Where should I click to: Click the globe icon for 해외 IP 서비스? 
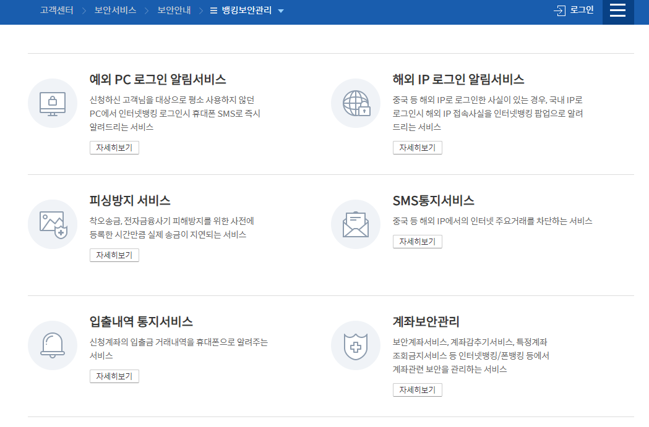point(355,103)
